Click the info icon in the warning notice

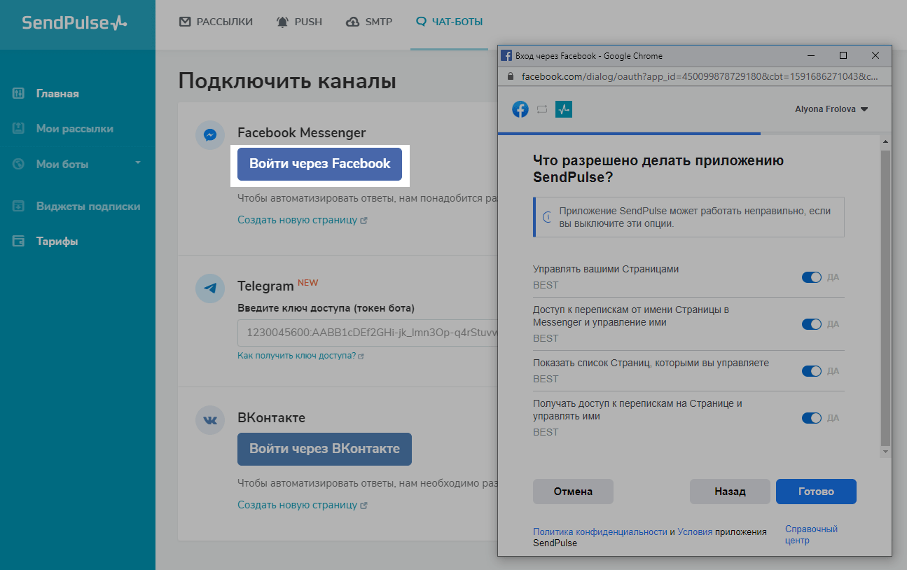tap(548, 216)
